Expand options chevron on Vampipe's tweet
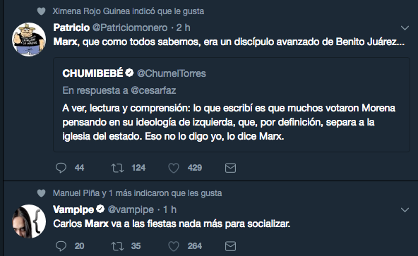Viewport: 418px width, 256px height. (x=405, y=210)
